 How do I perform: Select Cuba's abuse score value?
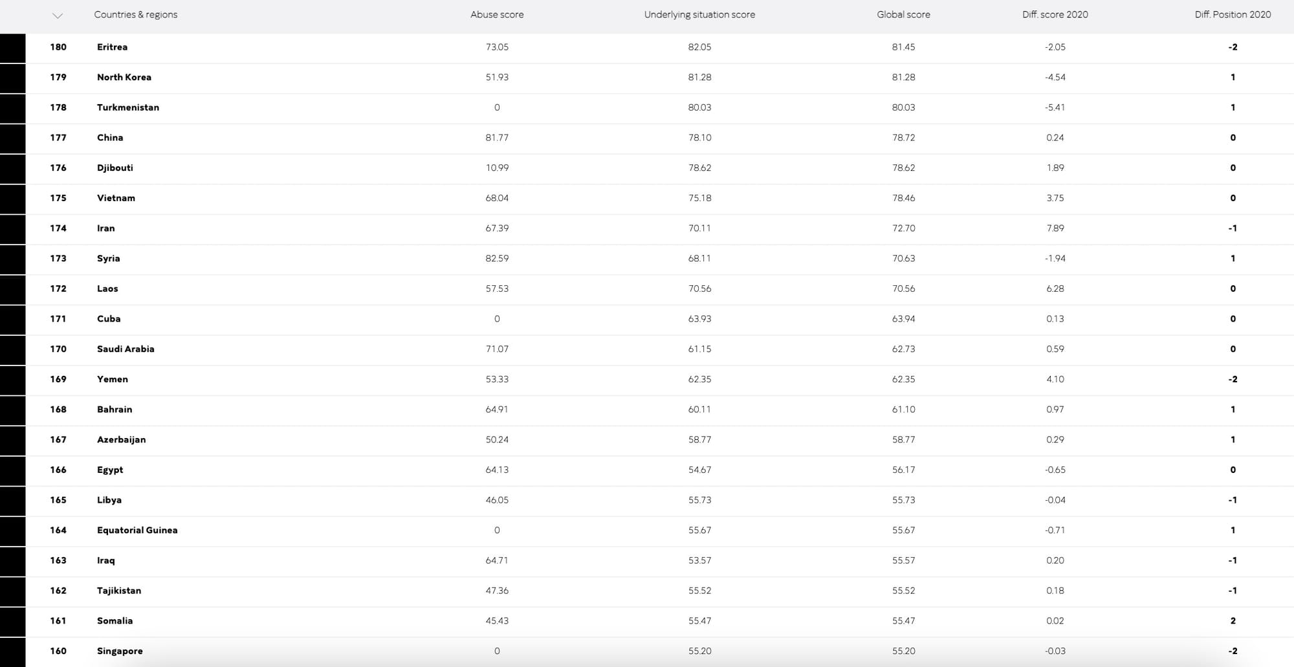coord(496,319)
